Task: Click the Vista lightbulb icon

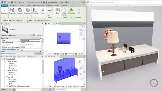Action: click(x=43, y=10)
